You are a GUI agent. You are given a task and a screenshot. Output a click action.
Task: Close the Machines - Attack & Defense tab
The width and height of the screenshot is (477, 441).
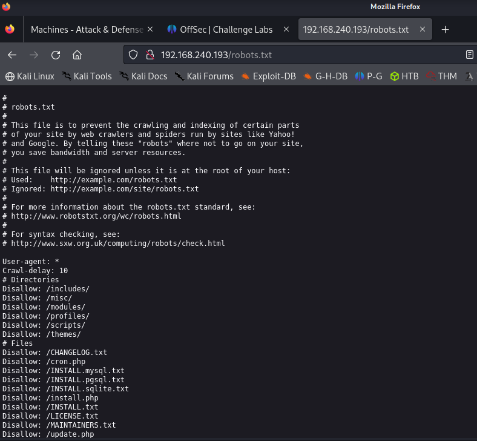click(150, 30)
